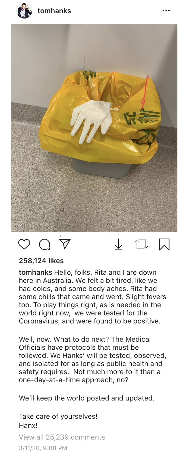This screenshot has height=454, width=190.
Task: Tap the 3/11/20, 9:08 PM timestamp
Action: 43,448
